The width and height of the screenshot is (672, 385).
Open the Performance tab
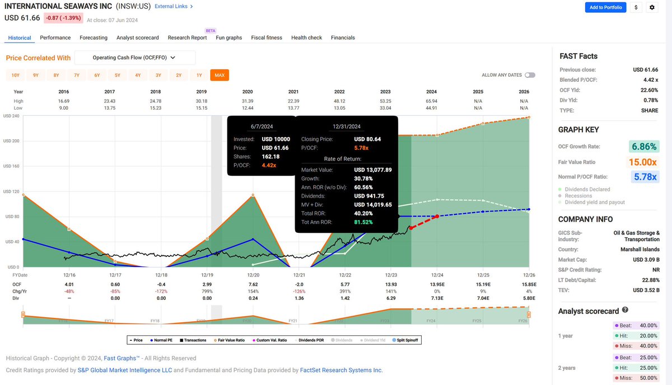click(x=55, y=37)
